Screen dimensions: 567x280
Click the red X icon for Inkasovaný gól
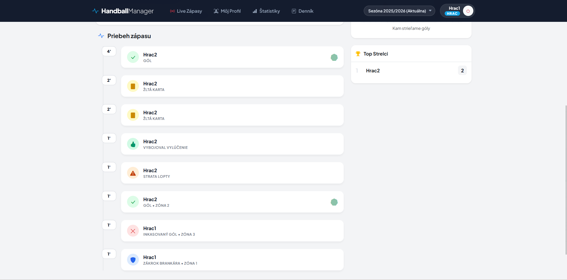[133, 231]
